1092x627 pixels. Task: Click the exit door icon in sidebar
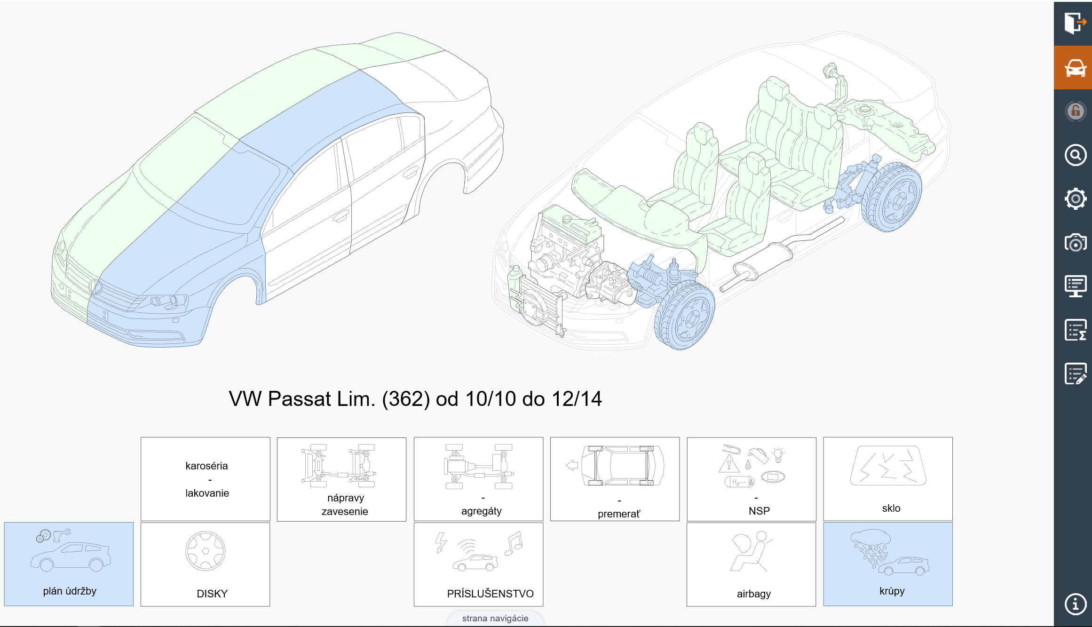pos(1075,23)
